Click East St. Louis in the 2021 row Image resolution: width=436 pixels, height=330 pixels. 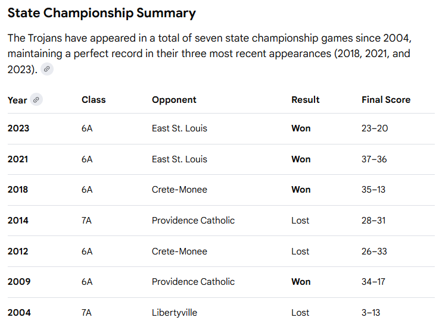pos(179,159)
